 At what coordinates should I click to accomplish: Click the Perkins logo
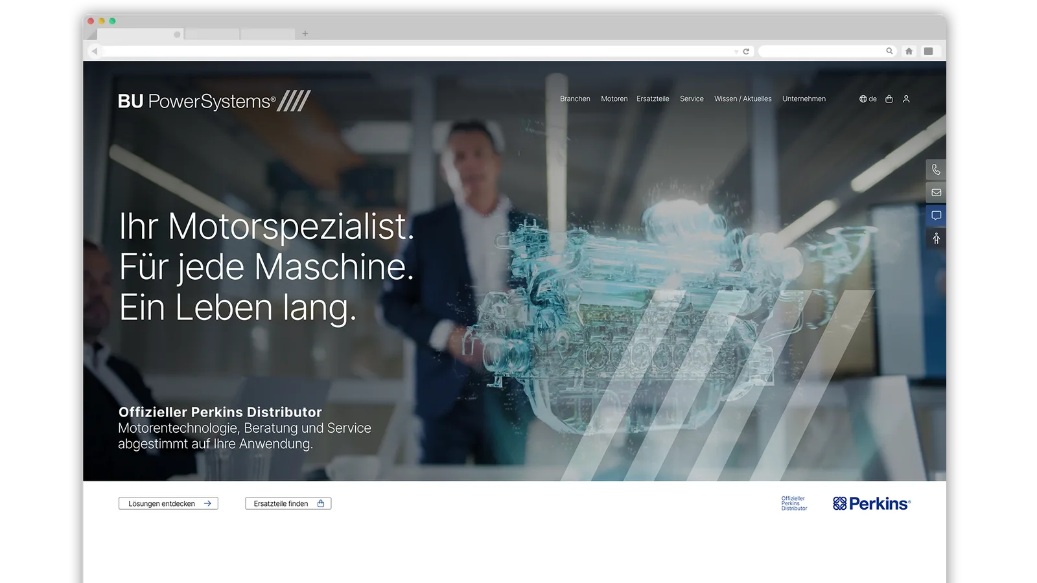point(872,503)
